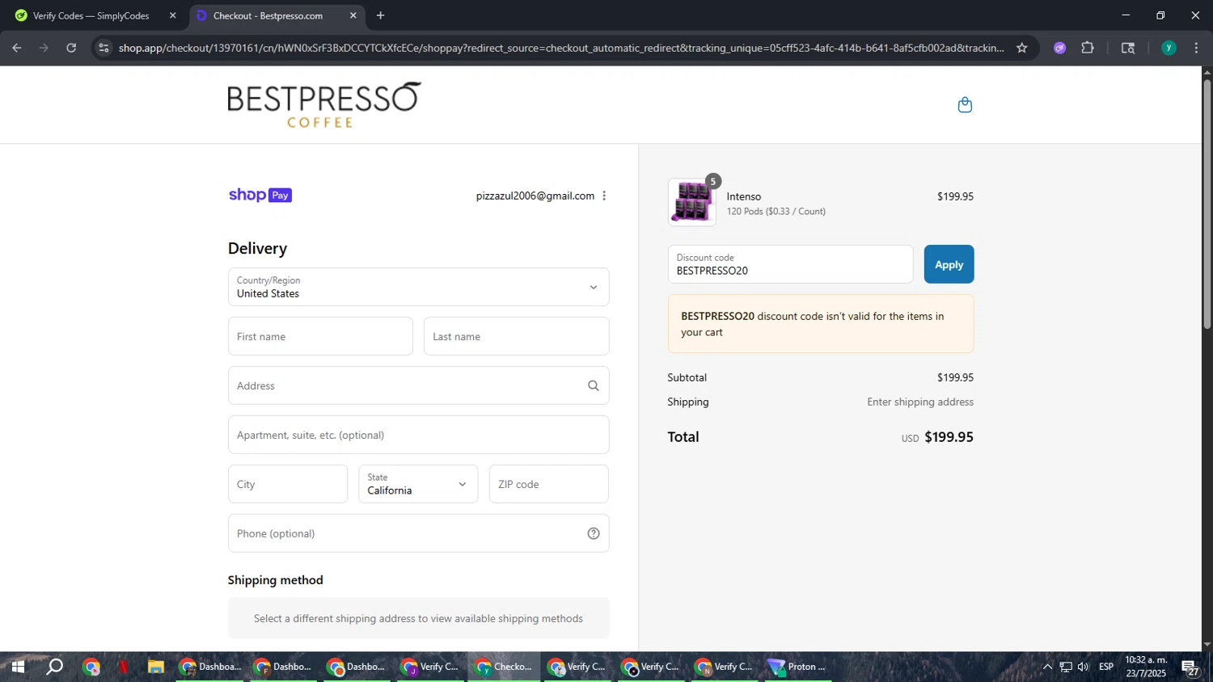Switch to Verify Codes SimplyCodes tab
The width and height of the screenshot is (1213, 682).
click(94, 15)
